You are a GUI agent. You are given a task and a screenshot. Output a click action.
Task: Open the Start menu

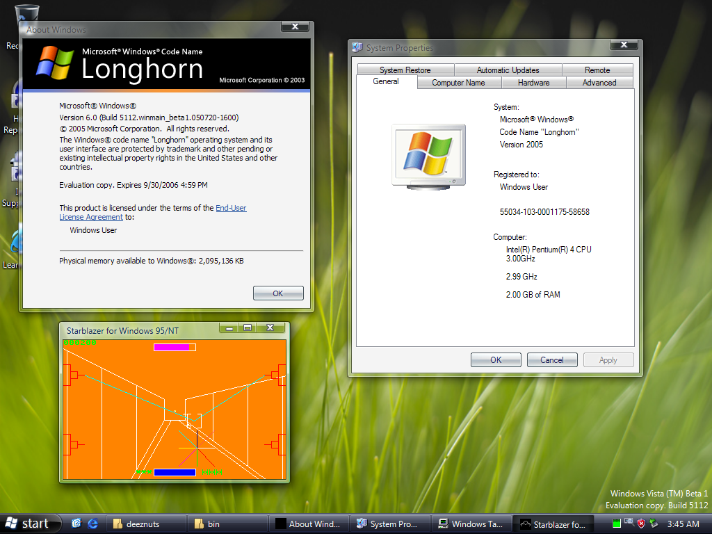coord(28,524)
